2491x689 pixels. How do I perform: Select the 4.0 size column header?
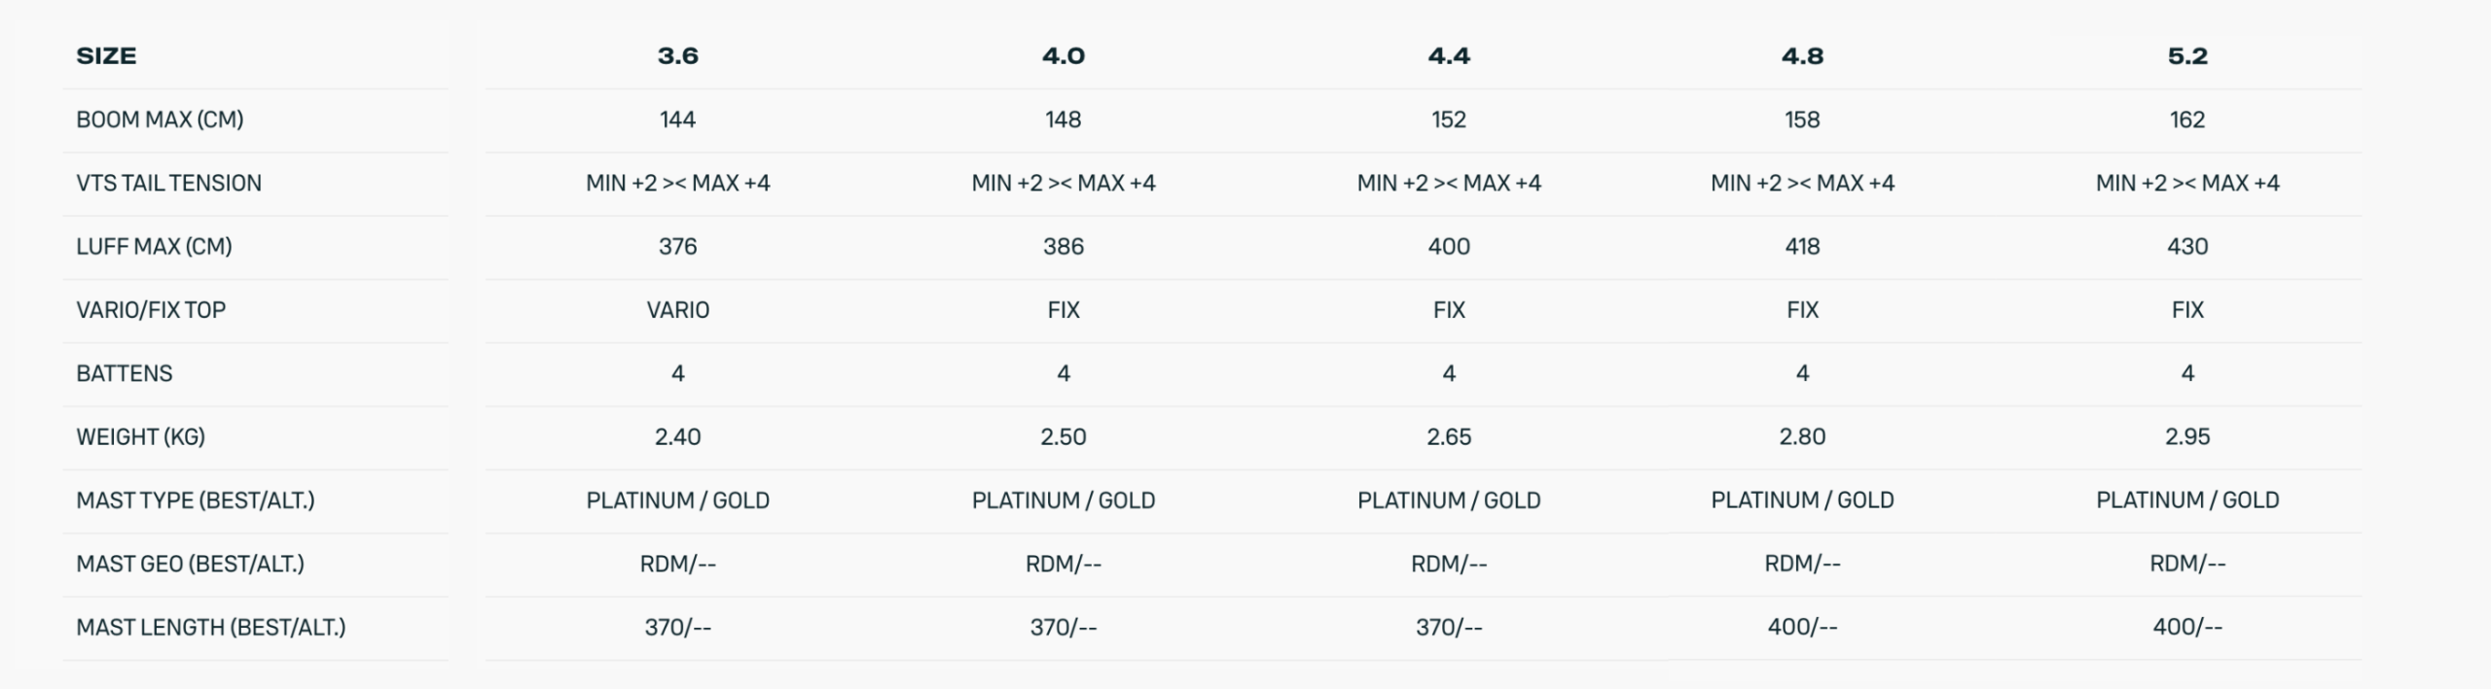[1063, 56]
